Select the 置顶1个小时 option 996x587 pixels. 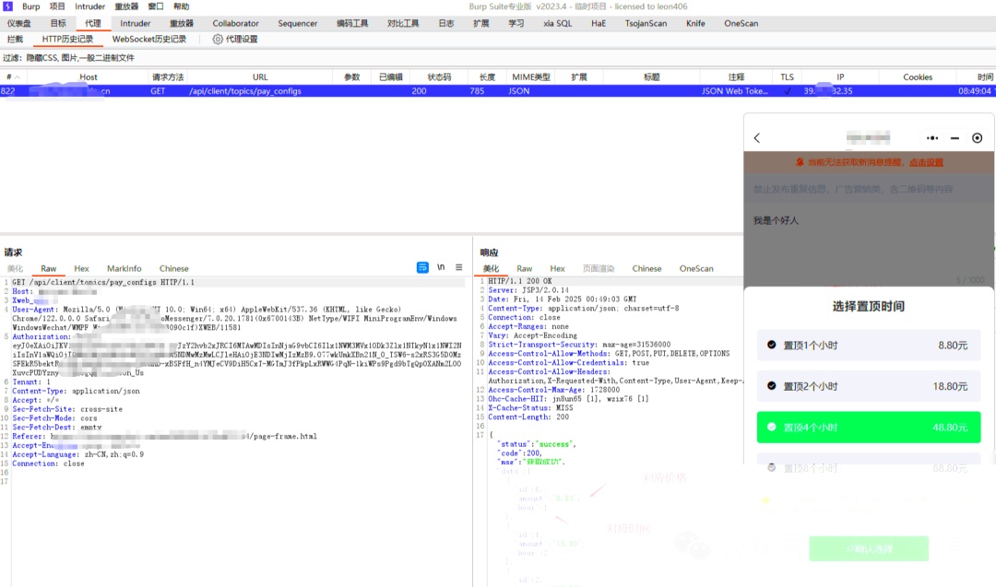[869, 346]
